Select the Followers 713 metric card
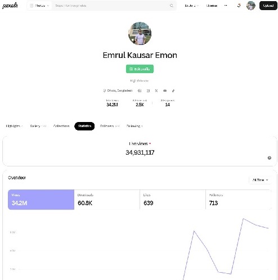Screen dimensions: 278x280 pyautogui.click(x=239, y=200)
